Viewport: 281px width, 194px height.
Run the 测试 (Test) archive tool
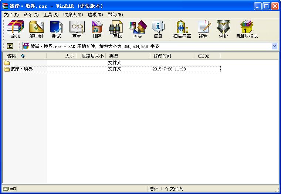coord(57,30)
